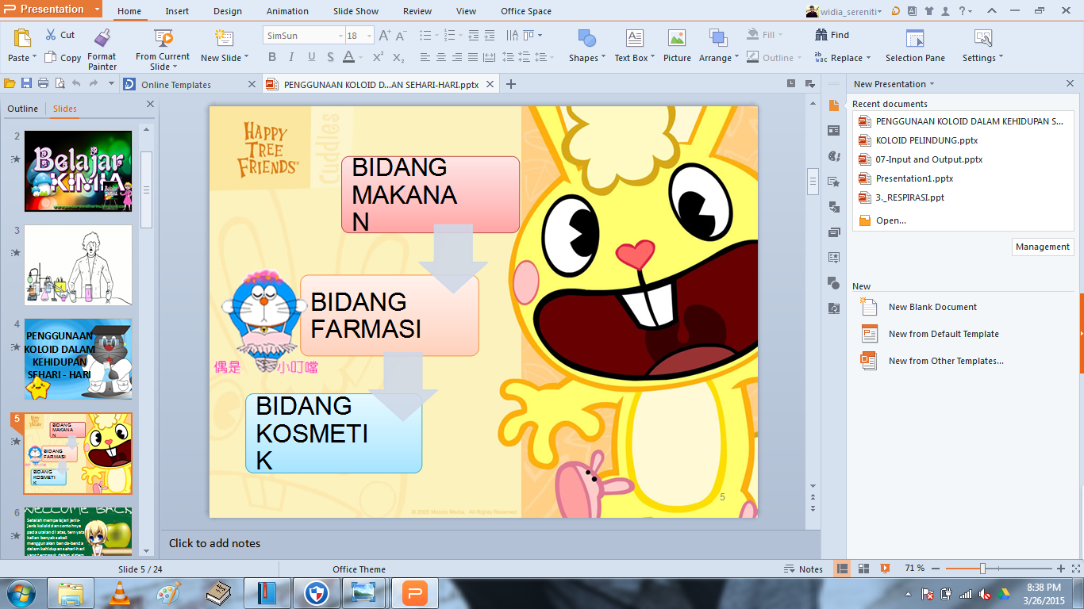Open Windows Paint from the taskbar
The image size is (1084, 609).
[x=168, y=593]
